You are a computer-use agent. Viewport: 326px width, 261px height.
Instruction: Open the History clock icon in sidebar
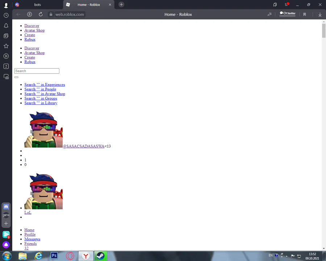(6, 15)
